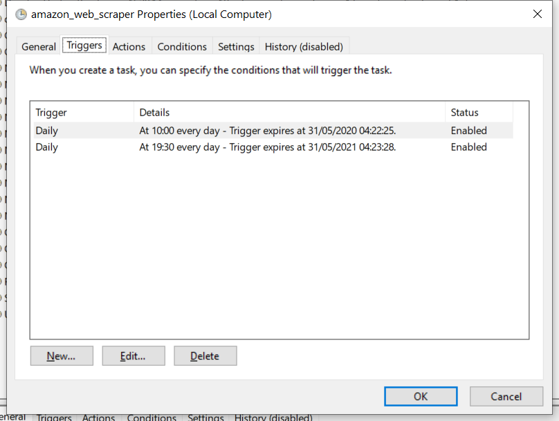Open Actions tab in the background window
This screenshot has width=559, height=421.
coord(99,418)
